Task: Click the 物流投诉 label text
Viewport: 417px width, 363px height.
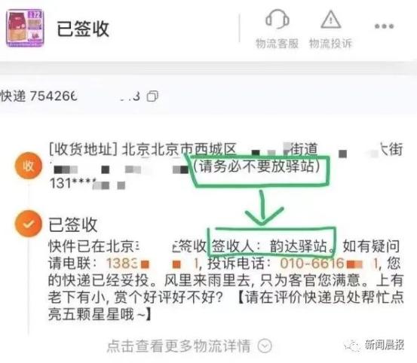Action: pyautogui.click(x=330, y=44)
